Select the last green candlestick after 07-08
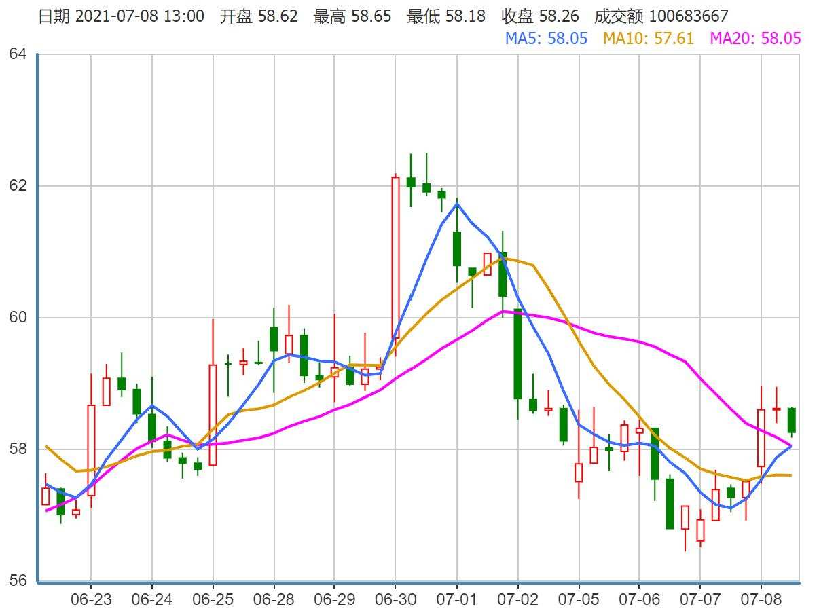819x611 pixels. [x=791, y=420]
